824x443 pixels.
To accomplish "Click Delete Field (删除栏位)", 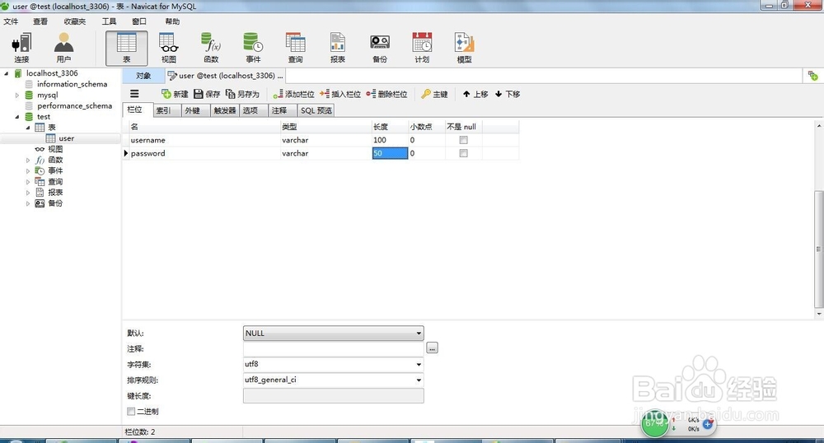I will (x=386, y=94).
